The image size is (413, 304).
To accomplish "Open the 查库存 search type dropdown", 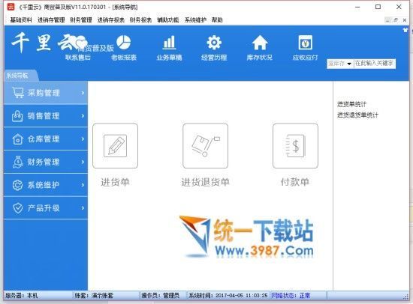I will pos(339,64).
